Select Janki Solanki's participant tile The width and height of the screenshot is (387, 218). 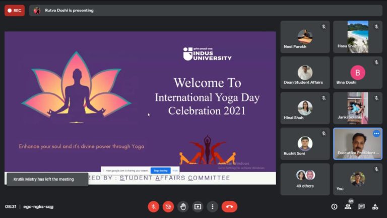pyautogui.click(x=358, y=108)
